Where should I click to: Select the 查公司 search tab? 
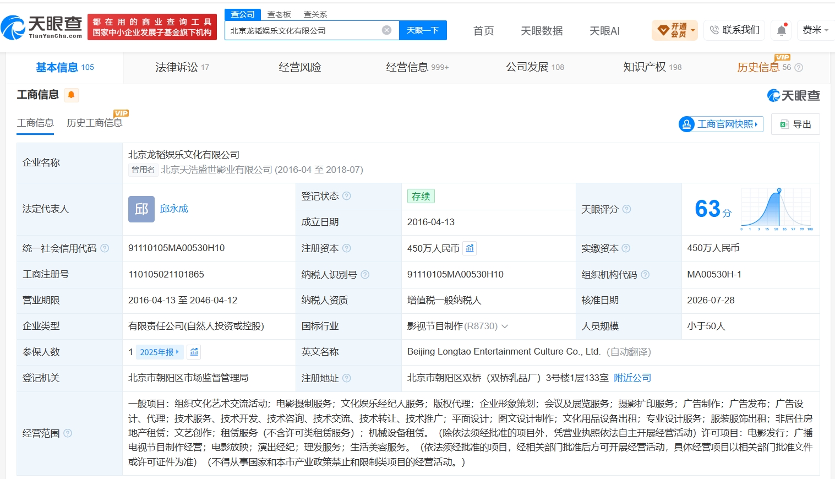tap(243, 14)
